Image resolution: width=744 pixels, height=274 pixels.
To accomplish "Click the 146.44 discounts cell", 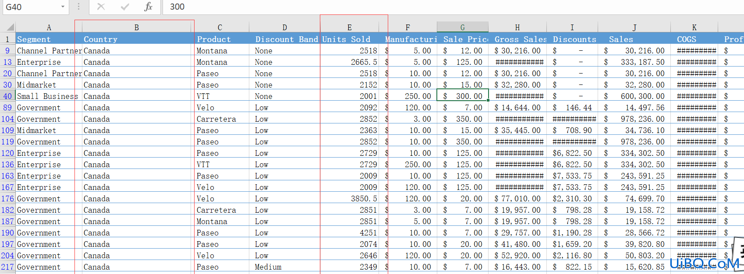I will click(572, 107).
